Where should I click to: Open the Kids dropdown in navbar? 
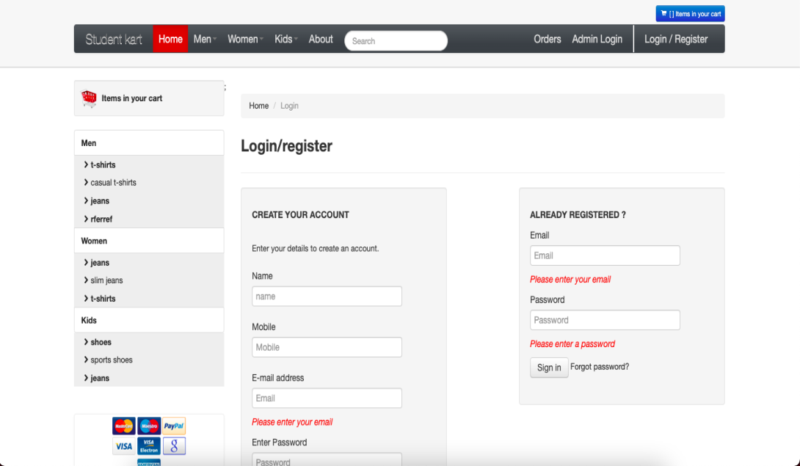pos(286,40)
